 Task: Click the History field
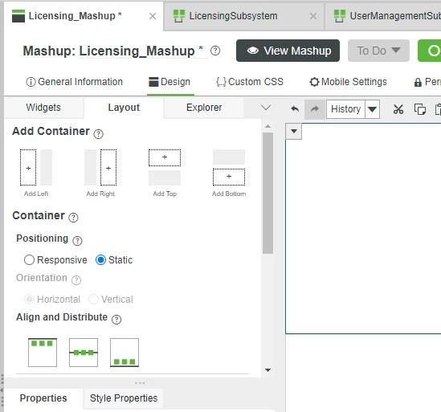(x=345, y=109)
